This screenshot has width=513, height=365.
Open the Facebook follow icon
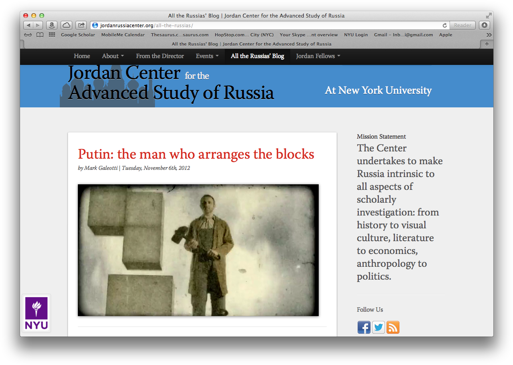click(x=364, y=327)
